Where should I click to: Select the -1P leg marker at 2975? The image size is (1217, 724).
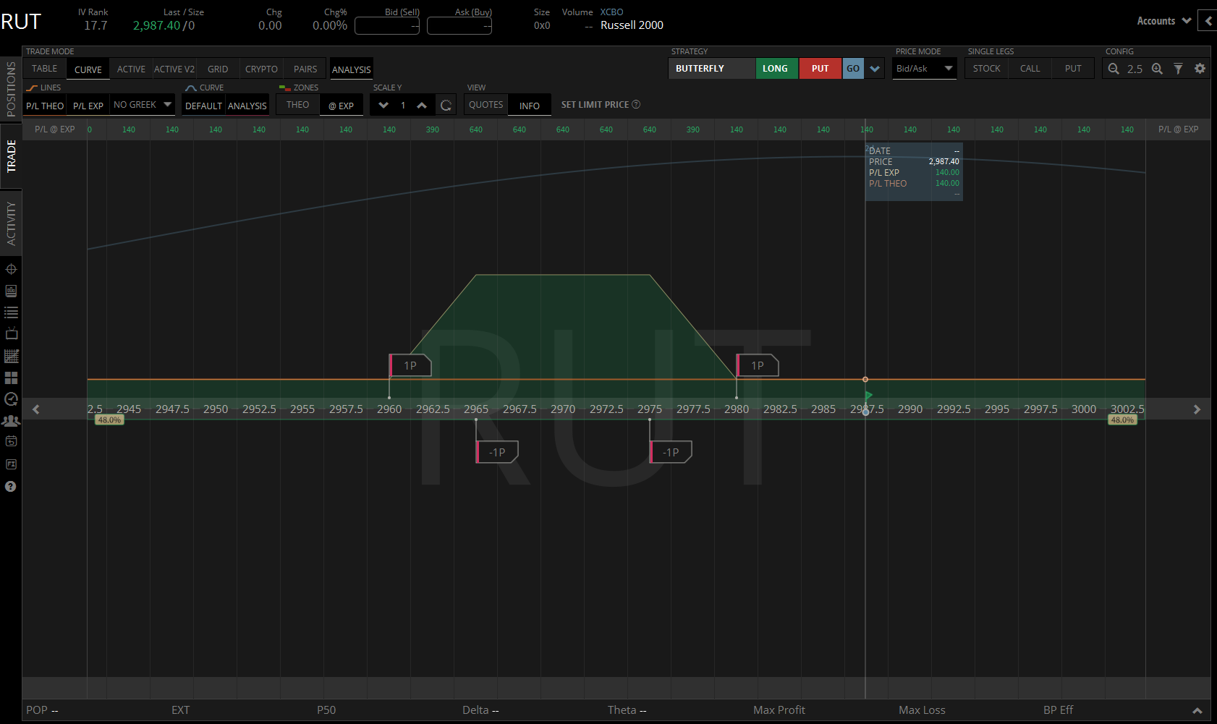click(671, 452)
